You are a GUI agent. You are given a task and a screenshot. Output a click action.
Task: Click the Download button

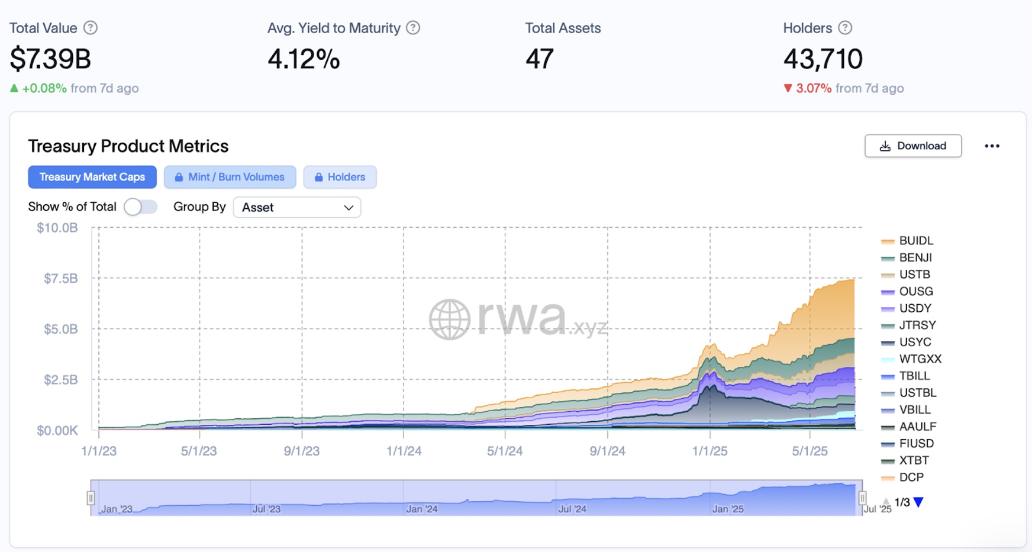[912, 146]
